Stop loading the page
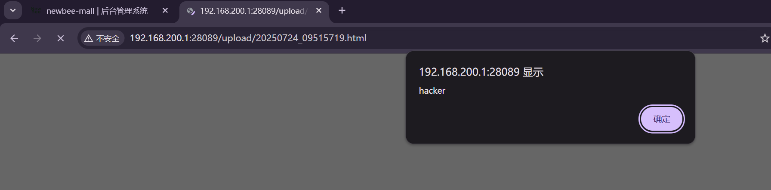Viewport: 771px width, 190px height. 61,38
